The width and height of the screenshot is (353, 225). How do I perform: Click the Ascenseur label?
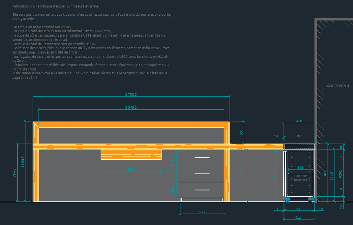338,85
